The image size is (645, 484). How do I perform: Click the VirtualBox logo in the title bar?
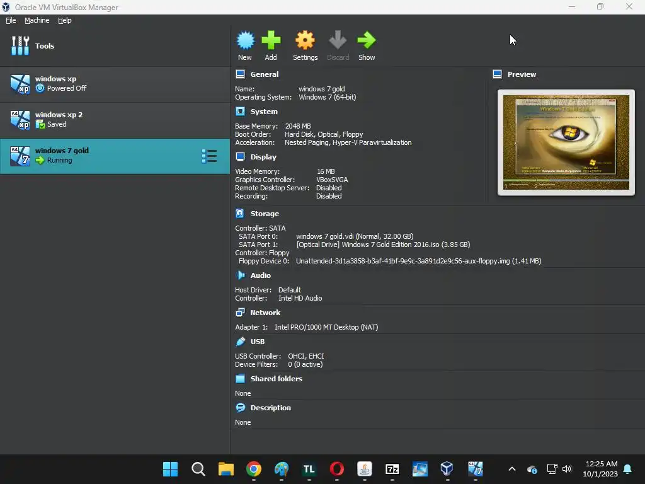(6, 7)
